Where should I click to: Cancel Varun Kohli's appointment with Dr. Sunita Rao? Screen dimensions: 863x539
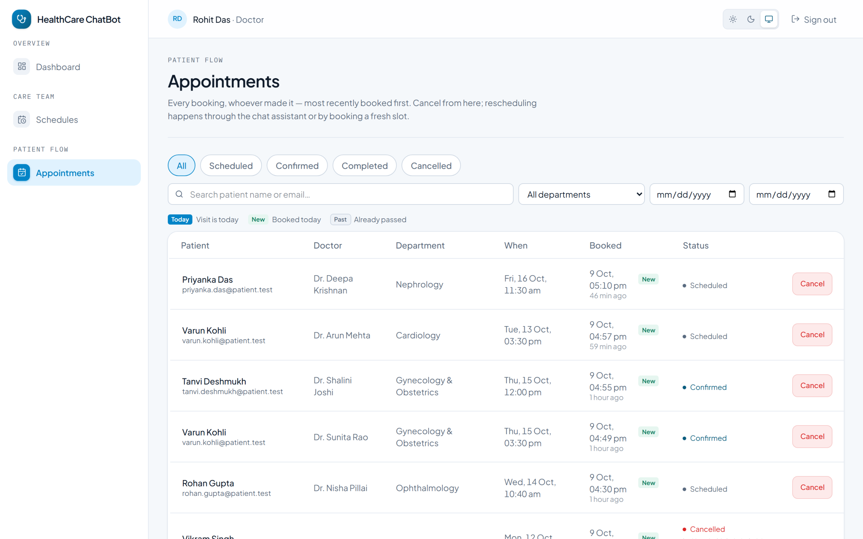pyautogui.click(x=812, y=437)
